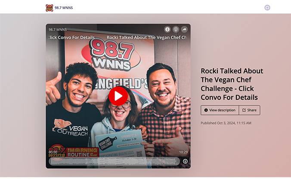The height and width of the screenshot is (179, 291).
Task: Click the Share button beside View description
Action: coord(249,110)
